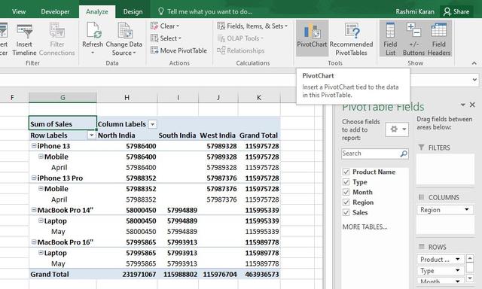Click MORE TABLES link
482x289 pixels.
[x=365, y=227]
